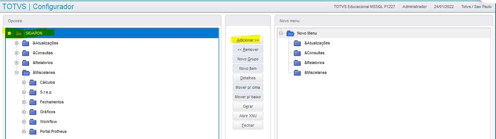This screenshot has height=139, width=496.
Task: Click the Gráficos folder icon
Action: coord(33,112)
